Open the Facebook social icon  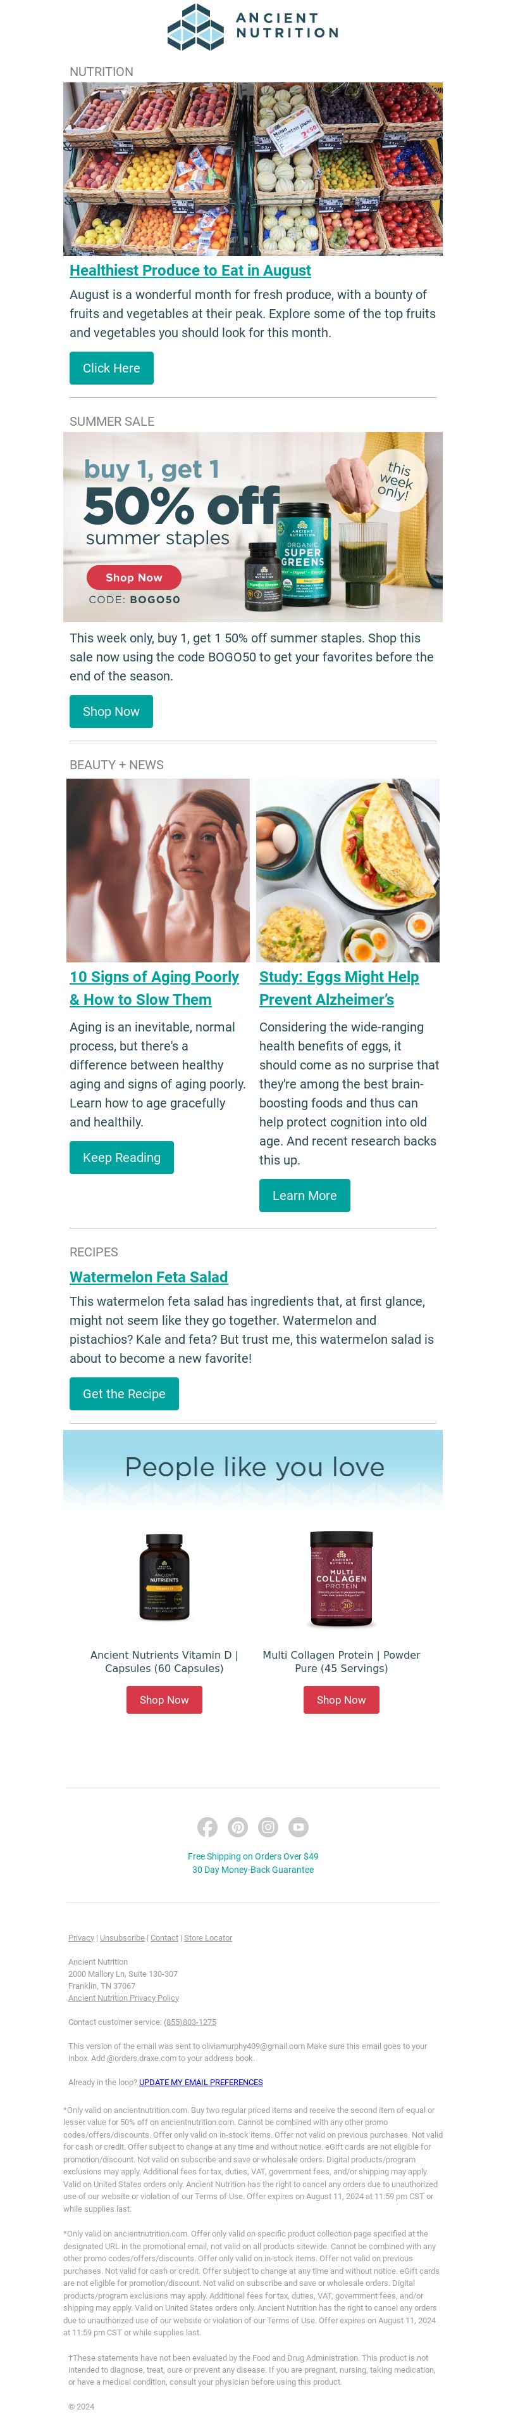pos(207,1827)
